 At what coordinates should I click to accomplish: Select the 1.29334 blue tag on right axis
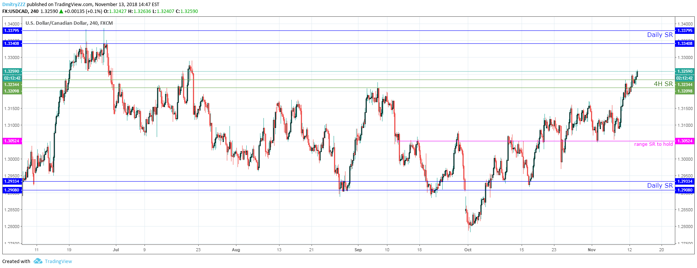(685, 181)
